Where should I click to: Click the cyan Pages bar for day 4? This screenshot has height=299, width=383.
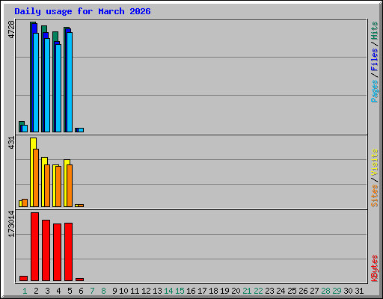58,88
